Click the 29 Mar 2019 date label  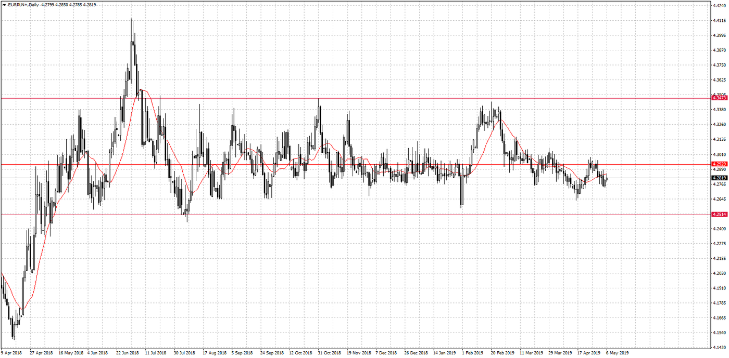click(x=560, y=353)
